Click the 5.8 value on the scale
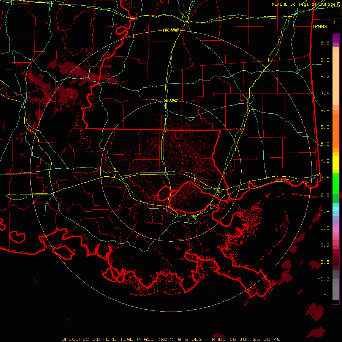This screenshot has height=342, width=342. click(x=325, y=127)
